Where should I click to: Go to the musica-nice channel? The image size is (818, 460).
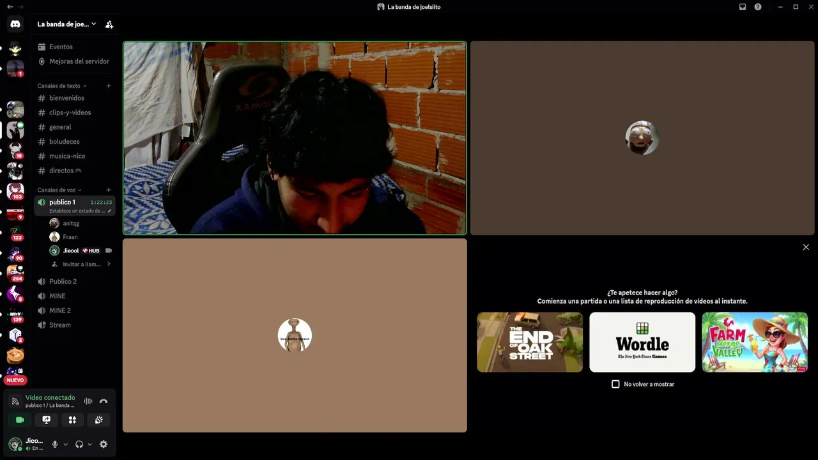coord(75,156)
